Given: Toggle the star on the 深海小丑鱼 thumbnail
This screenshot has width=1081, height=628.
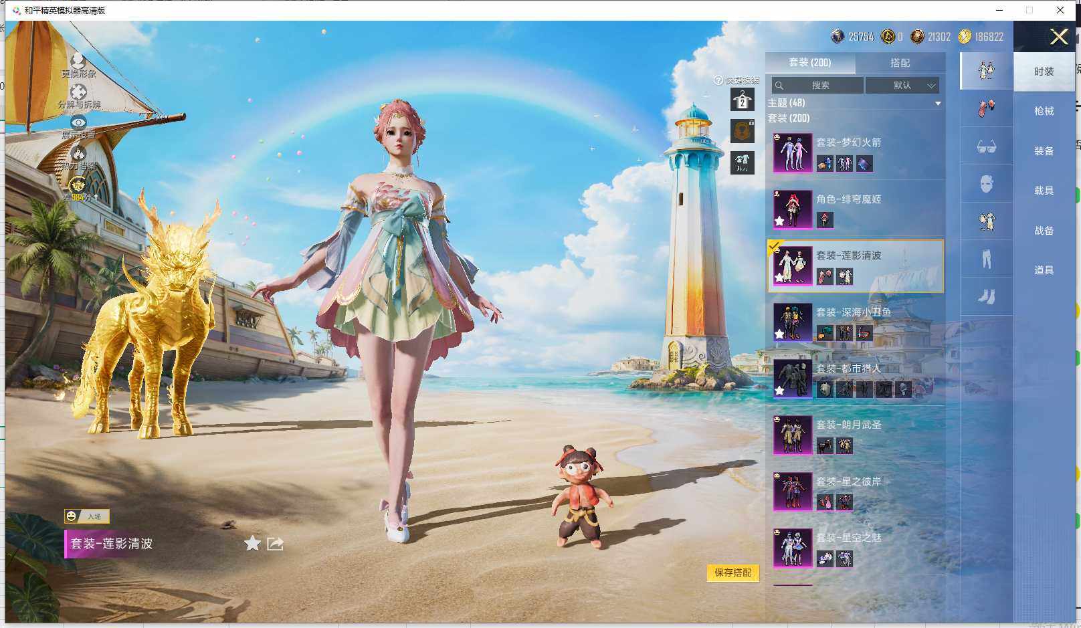Looking at the screenshot, I should (x=779, y=334).
